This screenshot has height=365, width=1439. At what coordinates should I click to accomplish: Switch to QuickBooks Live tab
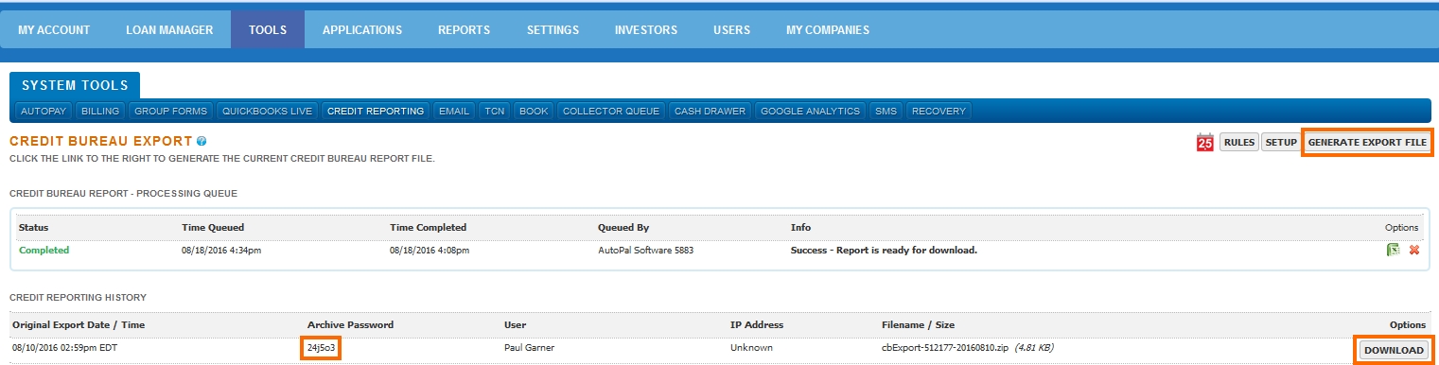[267, 111]
